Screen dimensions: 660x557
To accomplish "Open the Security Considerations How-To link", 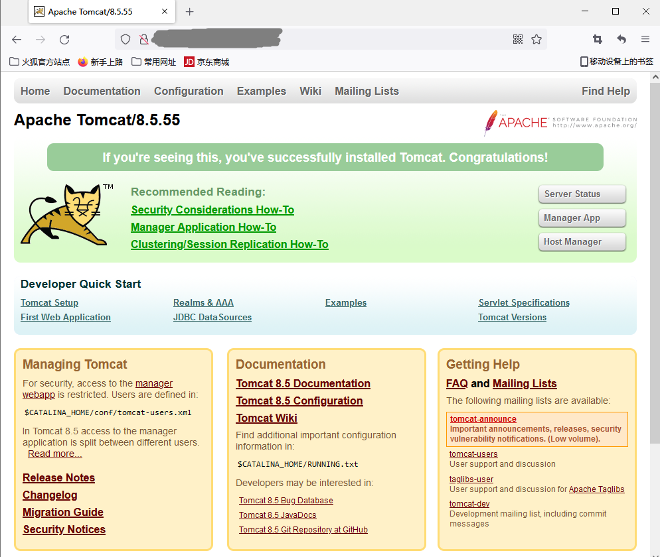I will (212, 209).
